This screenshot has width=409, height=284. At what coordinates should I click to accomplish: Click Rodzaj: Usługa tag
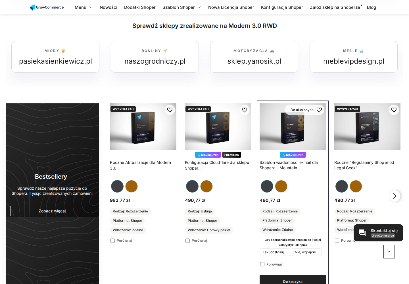200,211
